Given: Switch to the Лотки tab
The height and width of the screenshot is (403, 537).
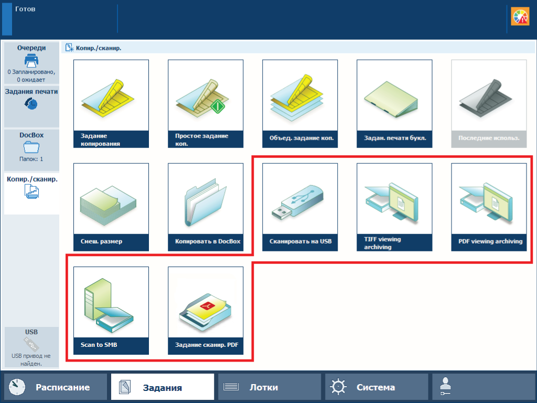Looking at the screenshot, I should point(270,387).
